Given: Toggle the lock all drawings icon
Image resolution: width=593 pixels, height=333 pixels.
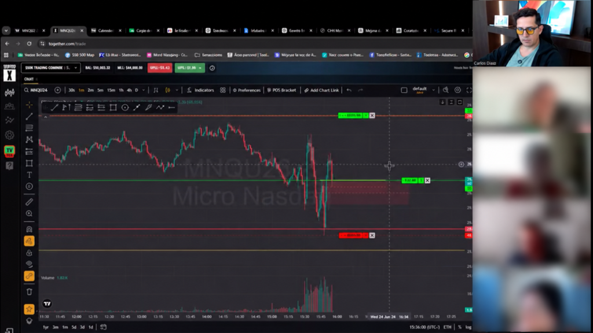Looking at the screenshot, I should pos(29,253).
